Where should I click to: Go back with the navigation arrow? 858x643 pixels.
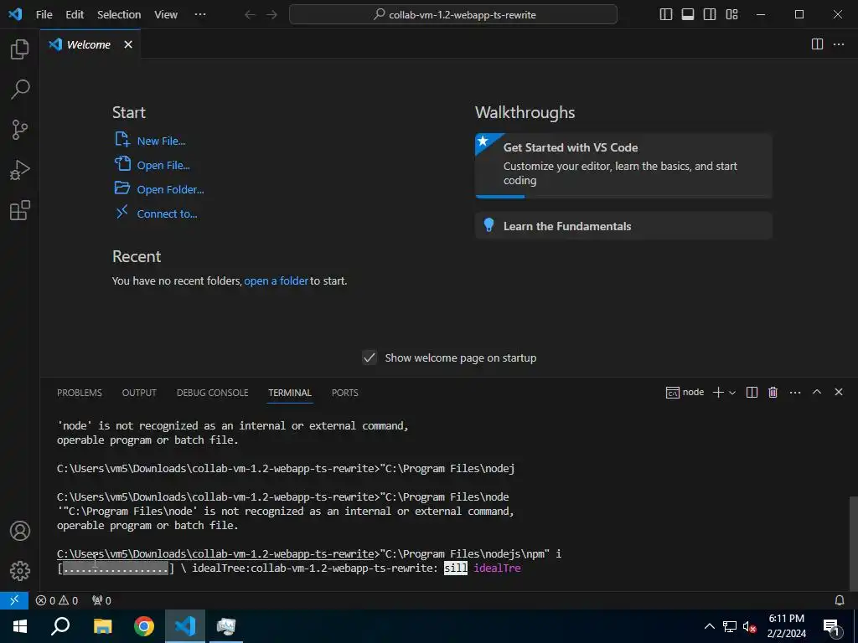[x=250, y=15]
